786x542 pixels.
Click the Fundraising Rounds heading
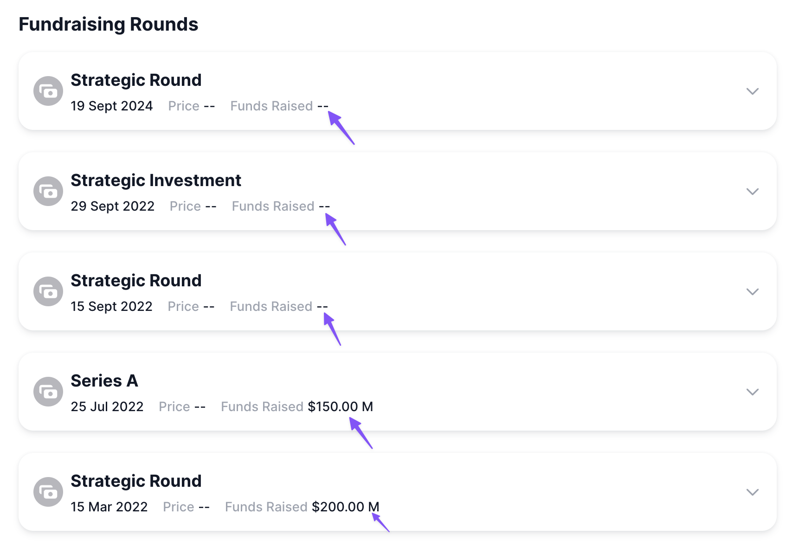109,24
